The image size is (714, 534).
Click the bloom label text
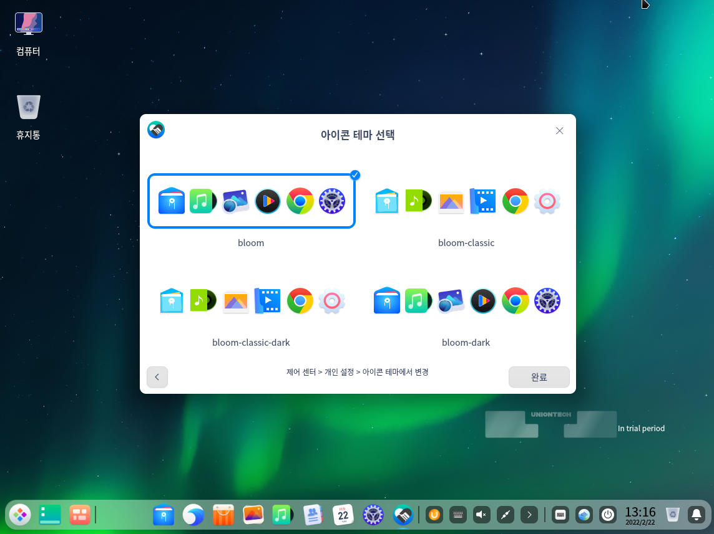(251, 242)
